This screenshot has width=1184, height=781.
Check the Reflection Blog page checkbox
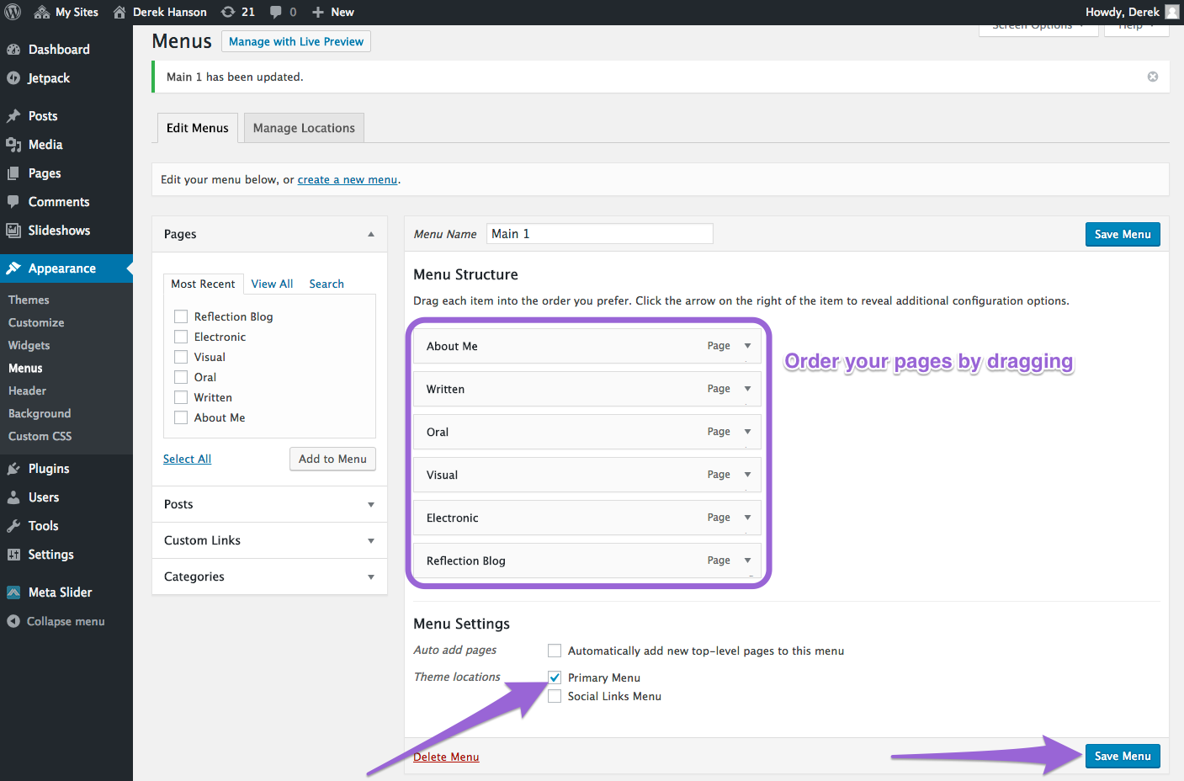click(x=181, y=316)
